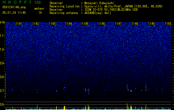This screenshot has height=110, width=174.
Task: Click the Receiving antenna field label
Action: pyautogui.click(x=64, y=13)
